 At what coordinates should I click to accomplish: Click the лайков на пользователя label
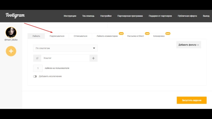[x=57, y=68]
